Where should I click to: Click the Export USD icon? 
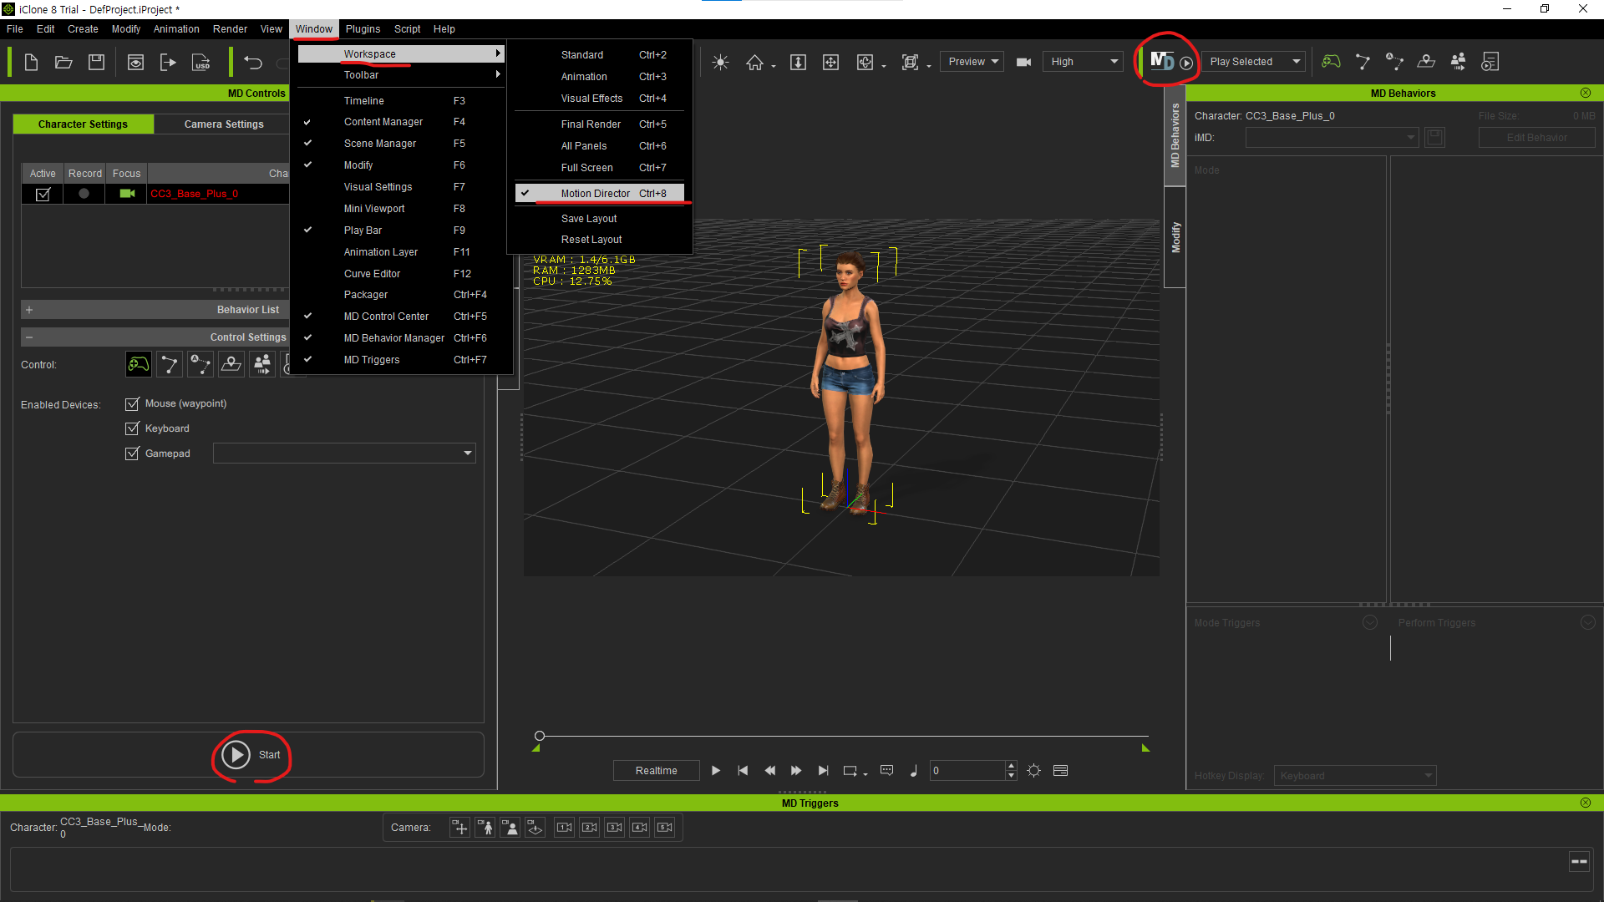click(201, 62)
